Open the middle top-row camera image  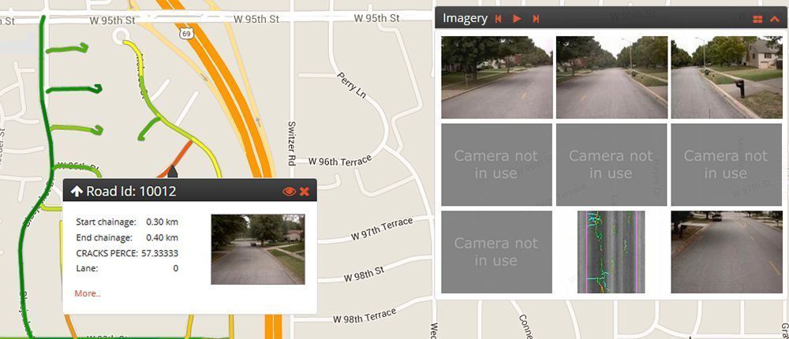pos(611,77)
